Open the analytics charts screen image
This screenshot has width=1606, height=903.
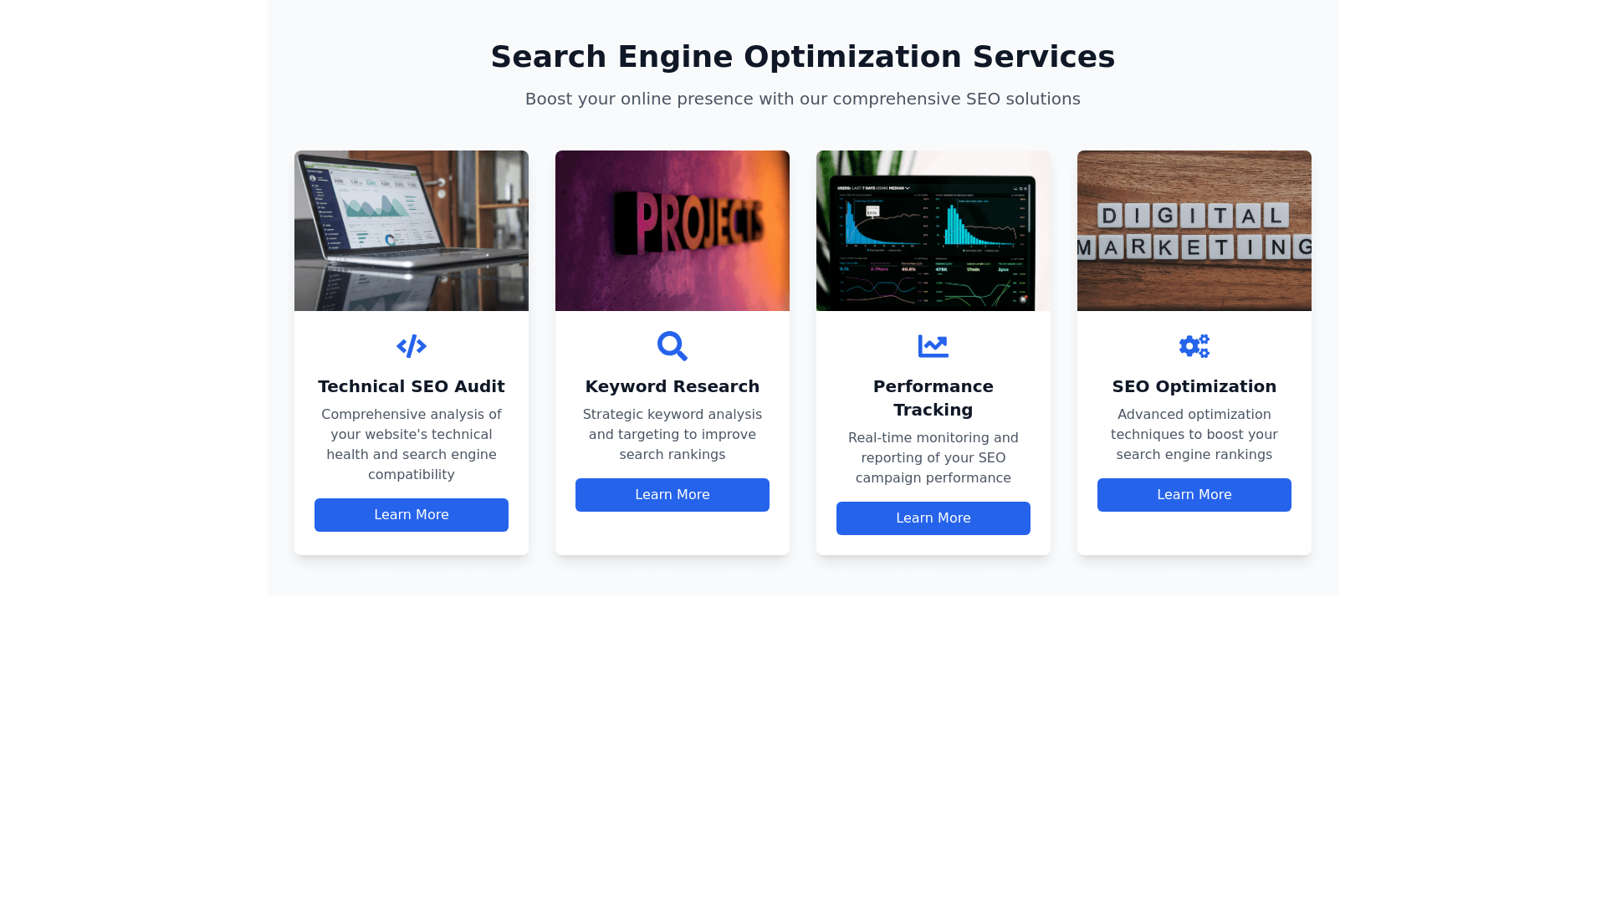coord(933,231)
